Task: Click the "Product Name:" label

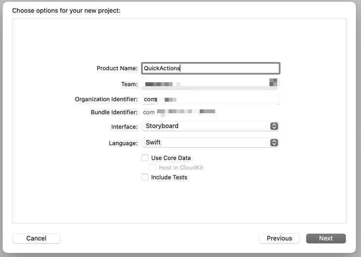Action: (117, 68)
